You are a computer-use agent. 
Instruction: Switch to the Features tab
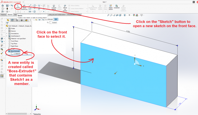(x=3, y=14)
